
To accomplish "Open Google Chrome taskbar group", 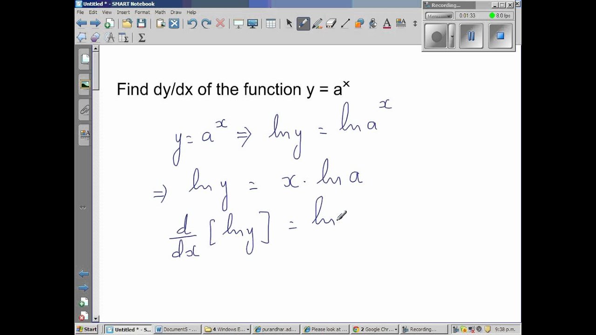I will tap(375, 329).
